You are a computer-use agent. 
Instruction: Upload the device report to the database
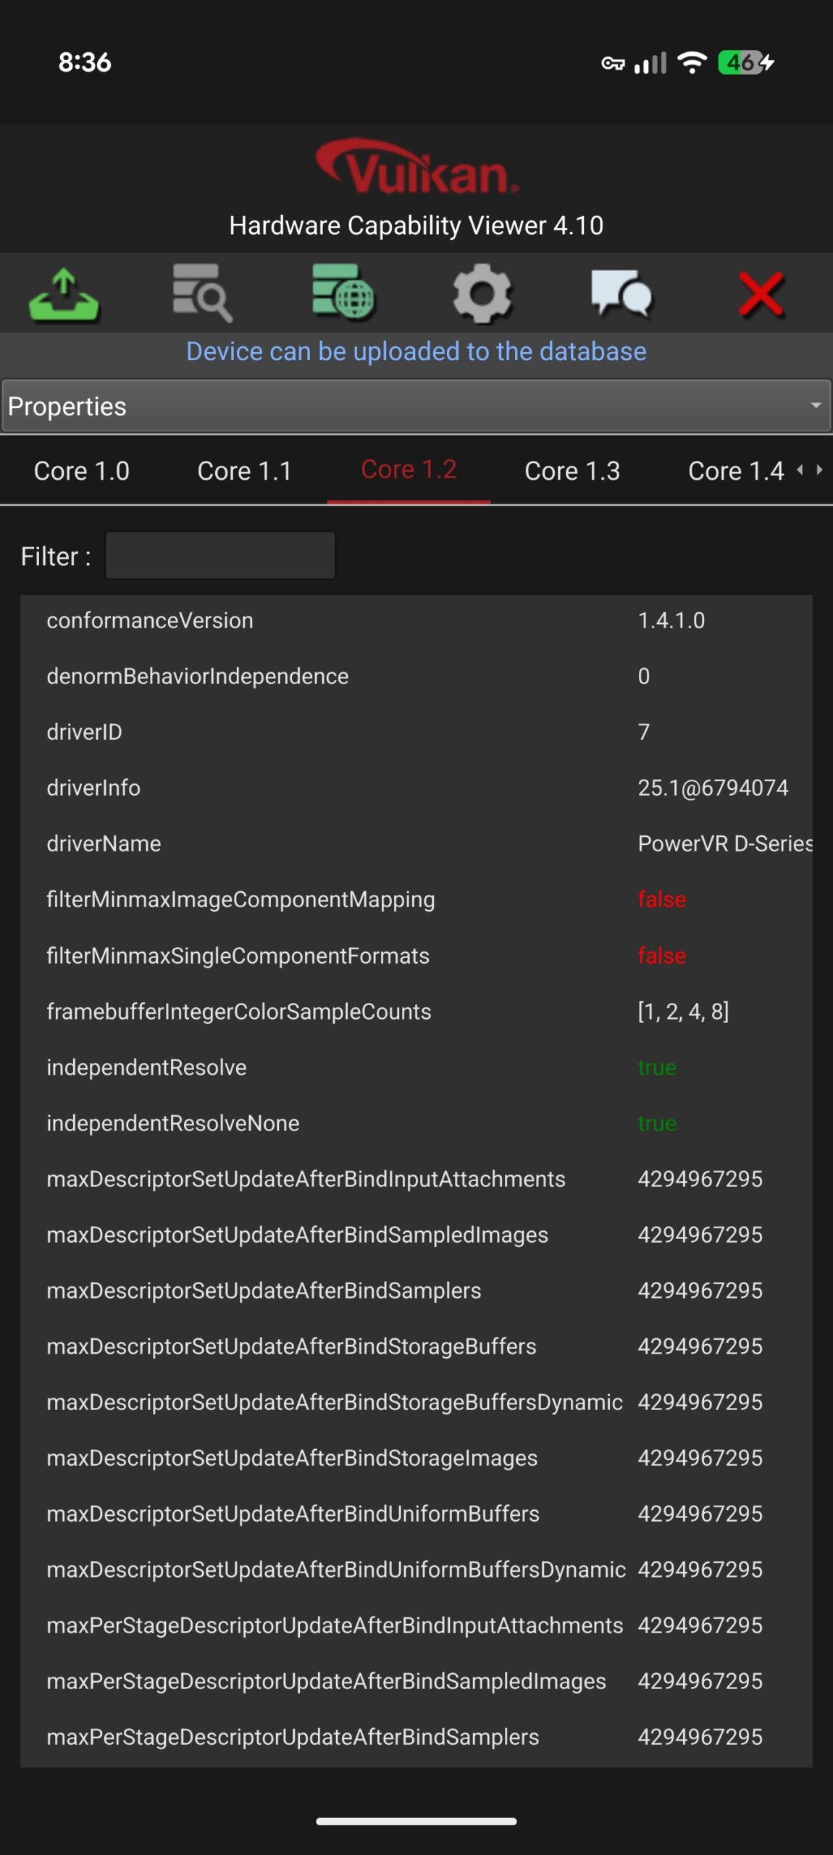coord(64,294)
